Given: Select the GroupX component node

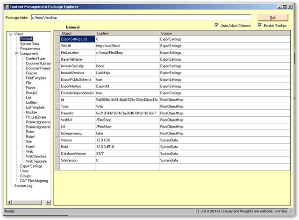Looking at the screenshot, I should click(31, 92).
